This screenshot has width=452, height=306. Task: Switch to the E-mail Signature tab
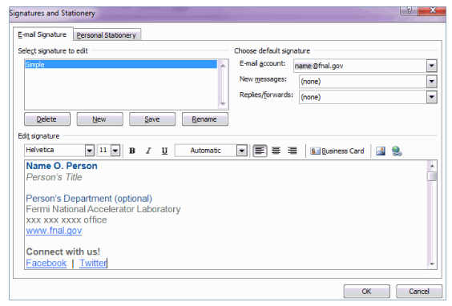[x=42, y=34]
